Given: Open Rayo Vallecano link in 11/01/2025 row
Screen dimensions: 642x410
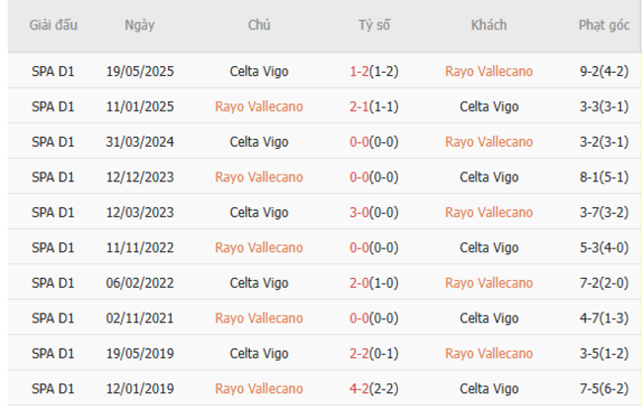Looking at the screenshot, I should [x=259, y=106].
